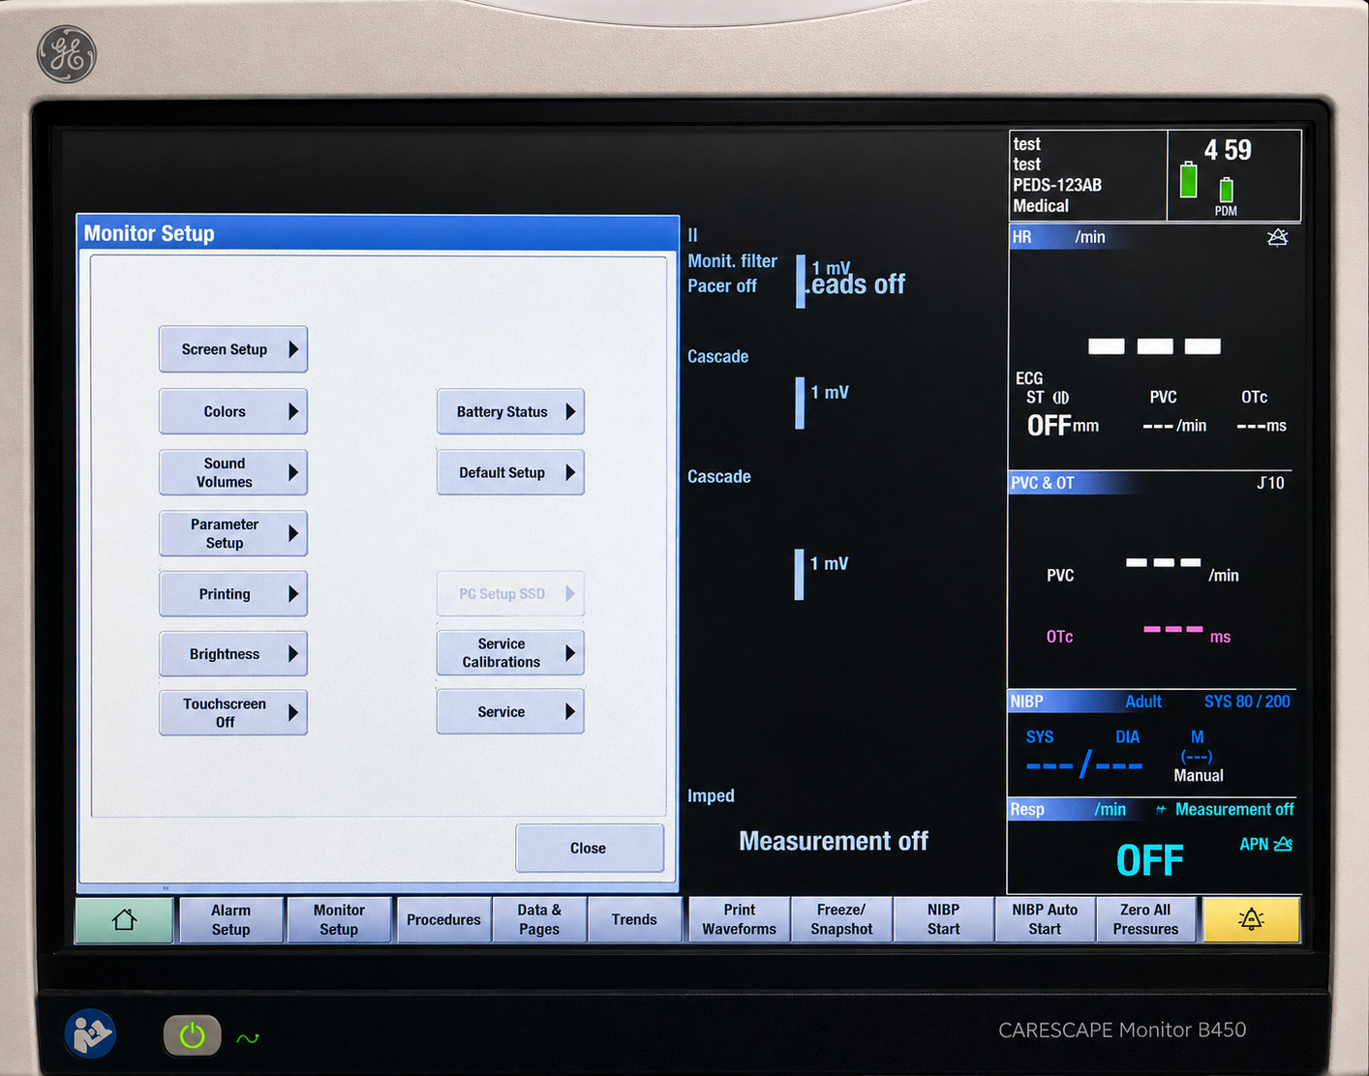The width and height of the screenshot is (1369, 1076).
Task: Tap the green power standby button
Action: coord(192,1035)
